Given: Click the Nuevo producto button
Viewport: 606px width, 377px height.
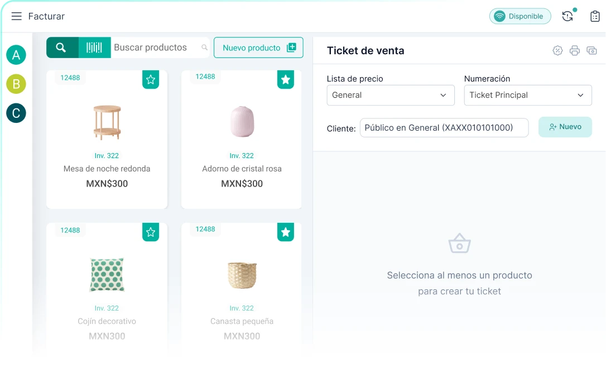Looking at the screenshot, I should 258,47.
